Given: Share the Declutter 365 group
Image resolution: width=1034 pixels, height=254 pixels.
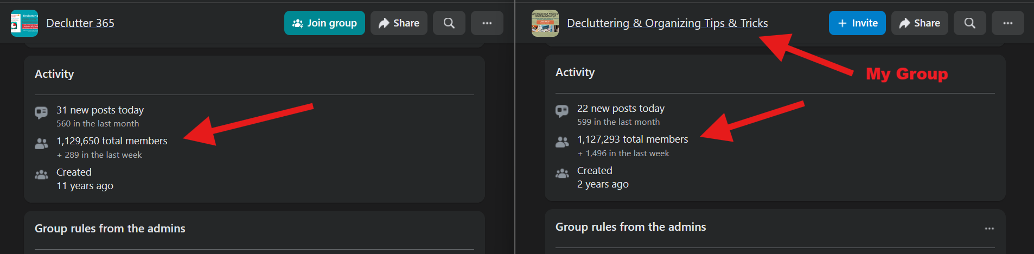Looking at the screenshot, I should pos(399,23).
